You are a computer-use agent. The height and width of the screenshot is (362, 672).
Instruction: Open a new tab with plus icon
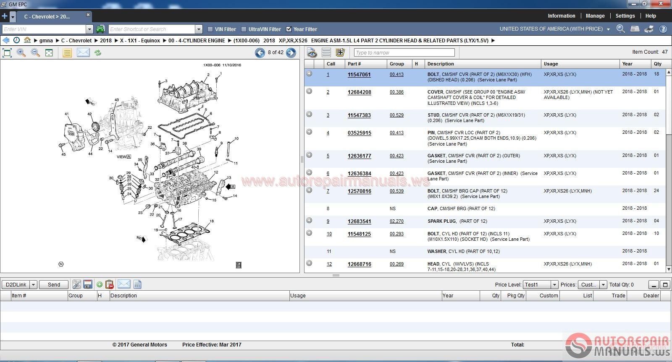(x=5, y=16)
